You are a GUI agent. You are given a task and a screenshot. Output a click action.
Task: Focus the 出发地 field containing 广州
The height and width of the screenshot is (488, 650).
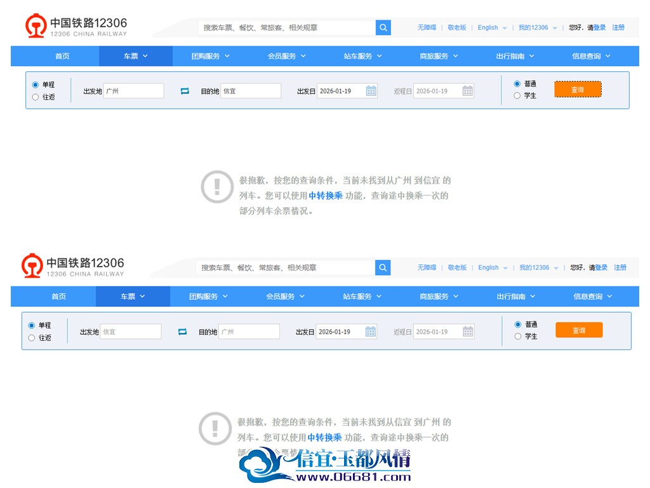(x=133, y=91)
